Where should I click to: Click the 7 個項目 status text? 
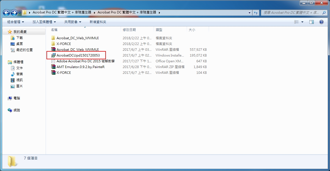tap(31, 158)
